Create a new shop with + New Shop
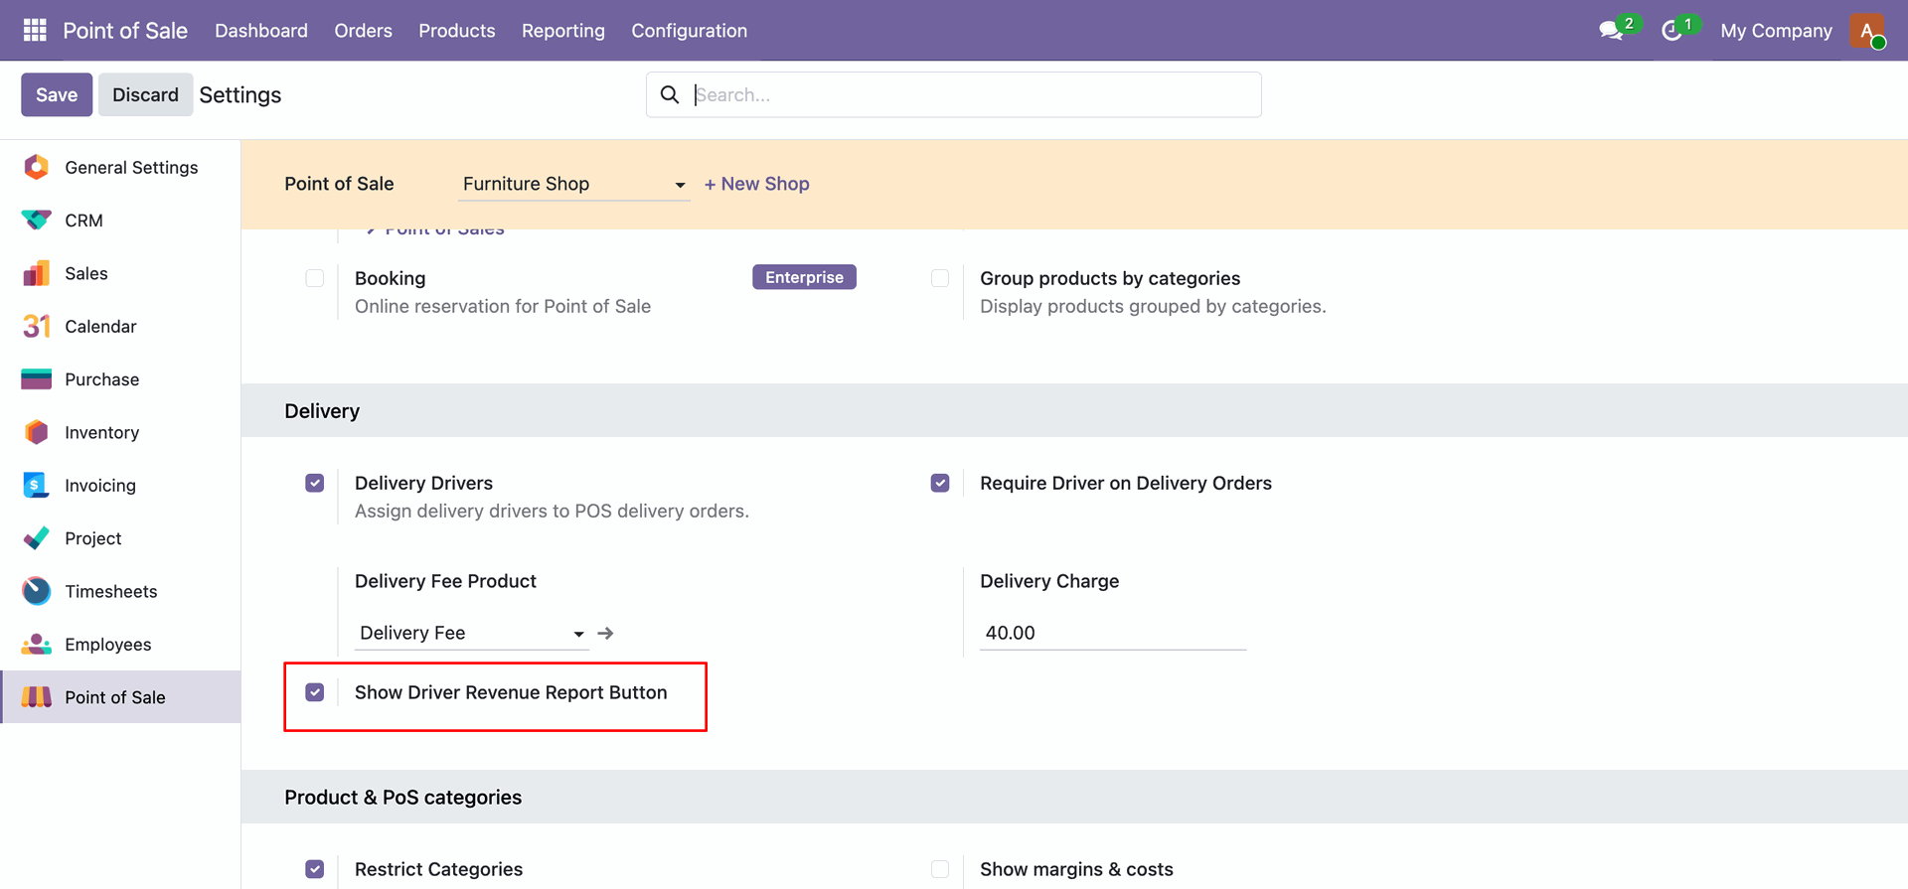1908x889 pixels. 757,184
